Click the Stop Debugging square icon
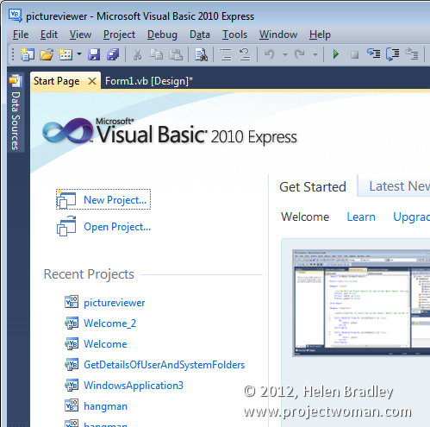The width and height of the screenshot is (430, 427). click(x=354, y=54)
